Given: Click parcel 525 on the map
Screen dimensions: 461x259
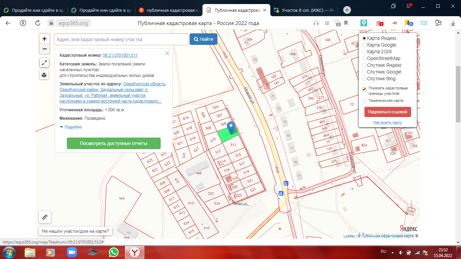Looking at the screenshot, I should (211, 193).
